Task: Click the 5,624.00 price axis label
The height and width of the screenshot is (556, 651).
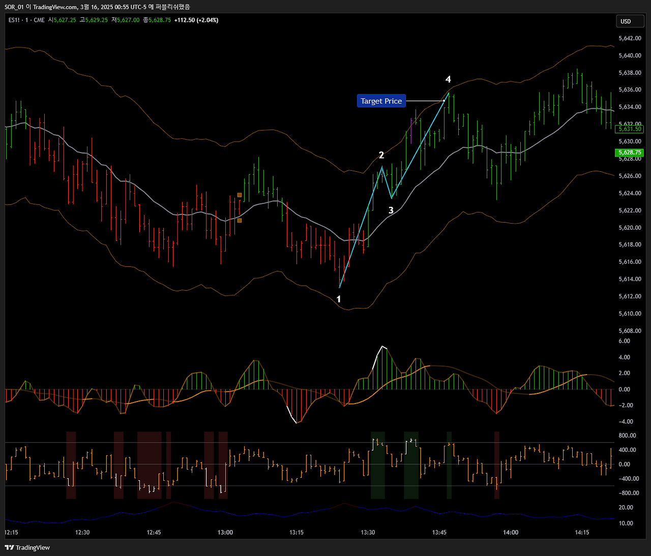Action: click(x=630, y=194)
